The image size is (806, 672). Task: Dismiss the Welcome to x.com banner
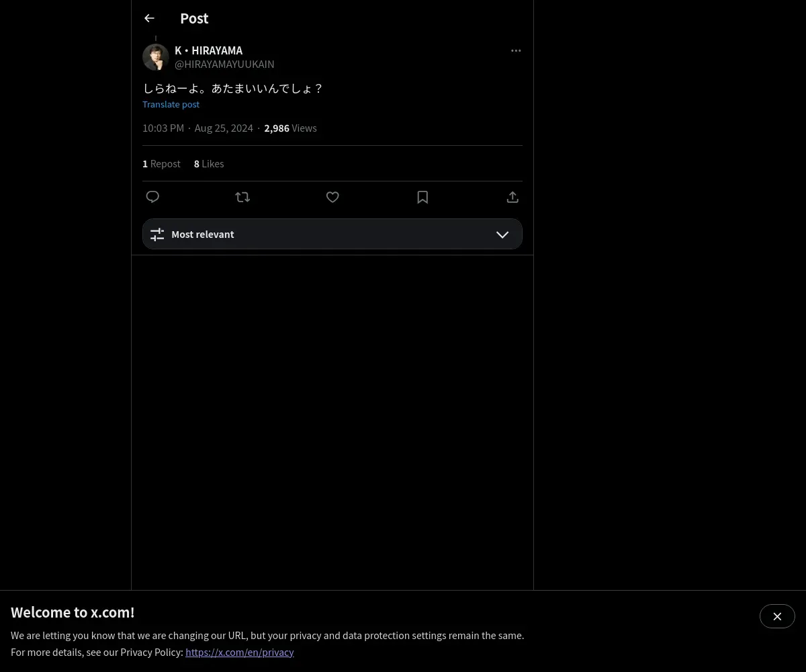pos(777,616)
